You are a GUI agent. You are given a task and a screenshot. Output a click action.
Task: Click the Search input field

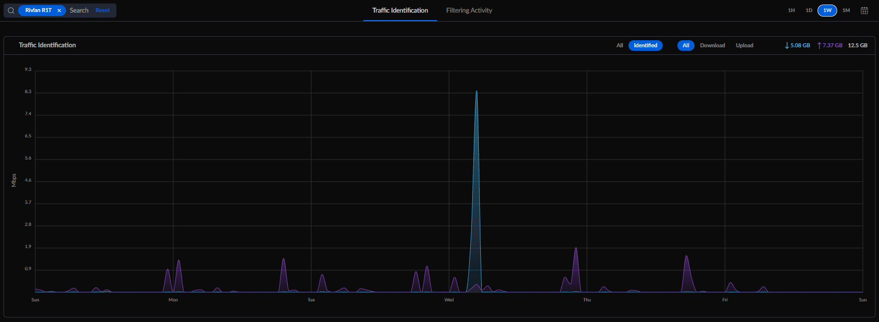point(79,11)
